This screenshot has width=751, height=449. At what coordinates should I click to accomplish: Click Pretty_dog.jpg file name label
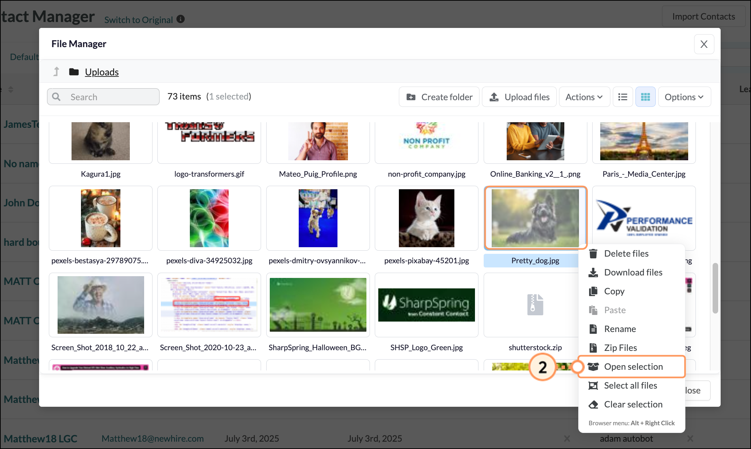[x=535, y=260]
